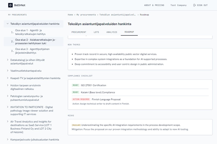Click the COMPLIANCE CHECKLIST section heading
This screenshot has width=217, height=144.
pos(80,76)
